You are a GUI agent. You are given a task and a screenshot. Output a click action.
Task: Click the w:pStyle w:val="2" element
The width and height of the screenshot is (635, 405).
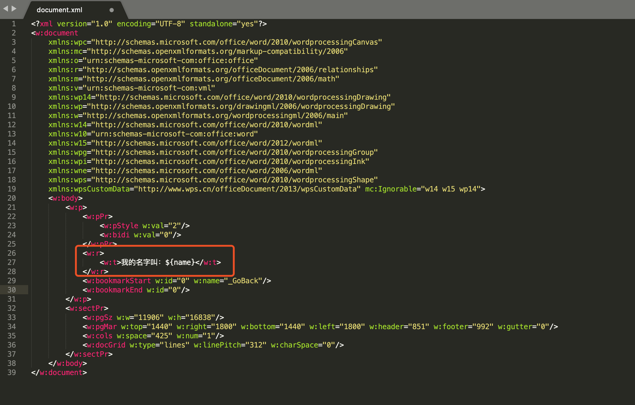pos(145,225)
